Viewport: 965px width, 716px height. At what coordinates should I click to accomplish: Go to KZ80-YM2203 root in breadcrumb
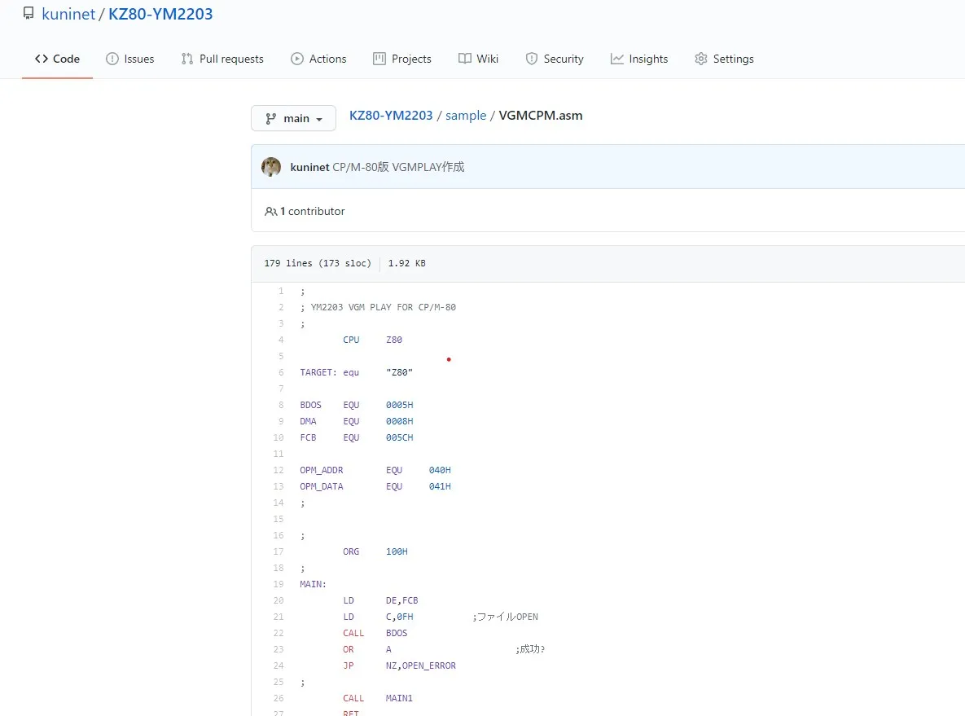(391, 116)
